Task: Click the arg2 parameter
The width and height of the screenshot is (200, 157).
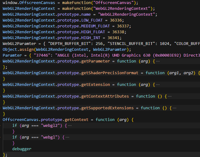Action: 188,73
